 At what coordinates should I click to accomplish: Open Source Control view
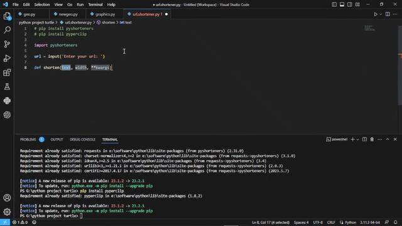pyautogui.click(x=7, y=44)
